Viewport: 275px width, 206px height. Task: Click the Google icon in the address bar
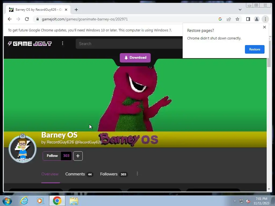(220, 19)
